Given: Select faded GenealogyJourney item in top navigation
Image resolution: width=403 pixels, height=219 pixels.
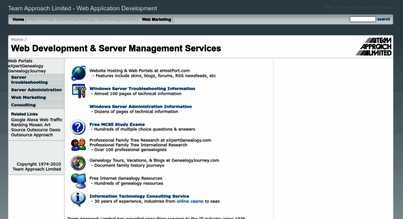Looking at the screenshot, I should click(x=118, y=19).
